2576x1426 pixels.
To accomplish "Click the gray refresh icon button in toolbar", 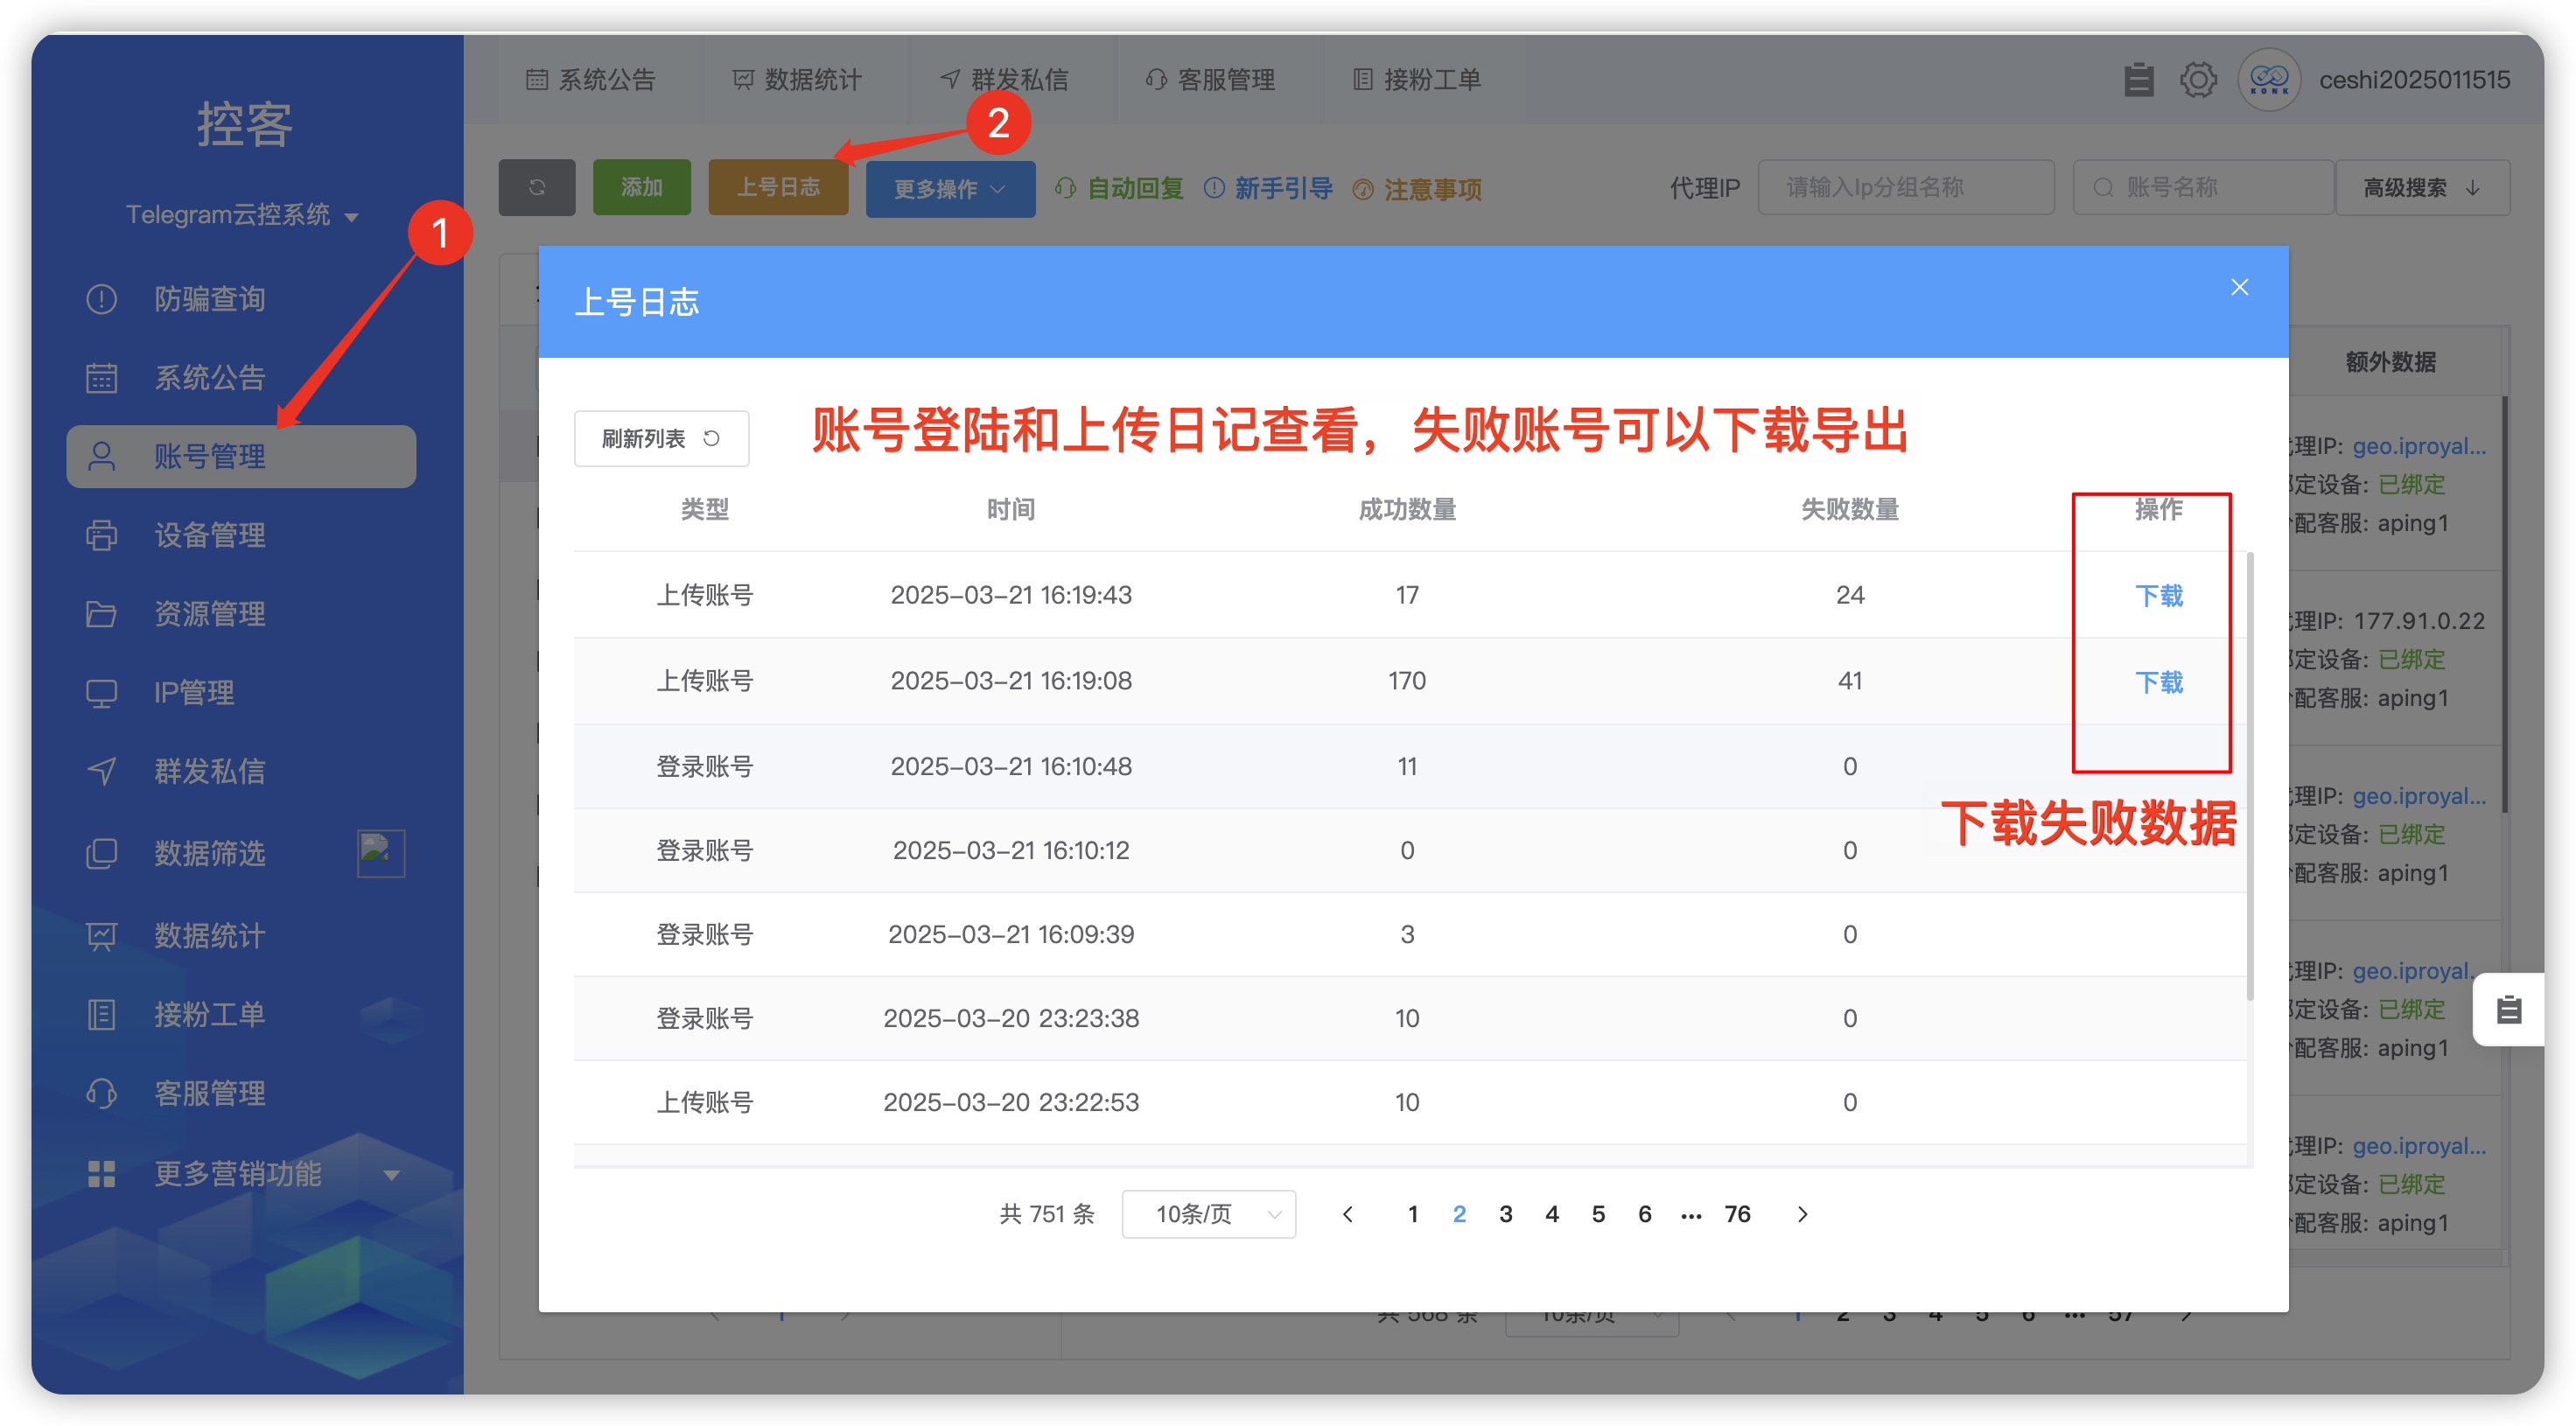I will point(537,187).
